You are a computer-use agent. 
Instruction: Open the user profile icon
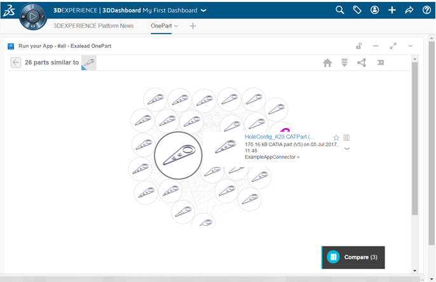374,10
